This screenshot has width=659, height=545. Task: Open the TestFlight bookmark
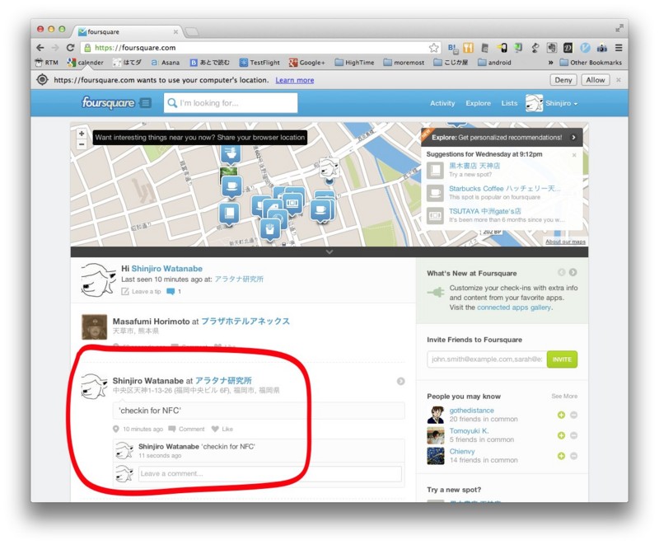pyautogui.click(x=259, y=63)
